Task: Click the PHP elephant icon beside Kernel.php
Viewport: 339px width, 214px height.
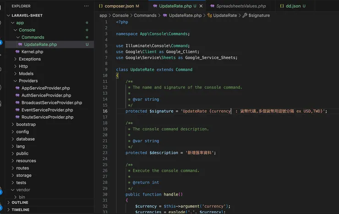Action: 17,52
